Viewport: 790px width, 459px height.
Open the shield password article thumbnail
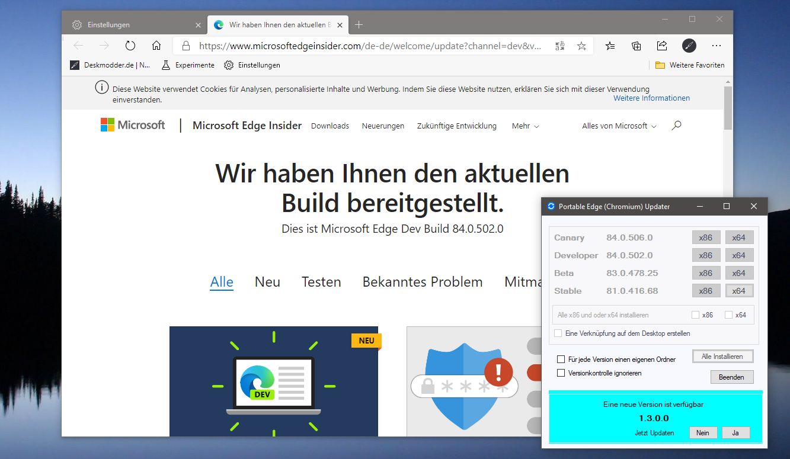point(474,381)
